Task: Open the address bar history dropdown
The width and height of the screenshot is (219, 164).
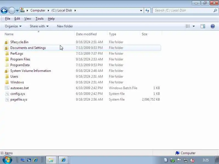Action: (x=141, y=10)
